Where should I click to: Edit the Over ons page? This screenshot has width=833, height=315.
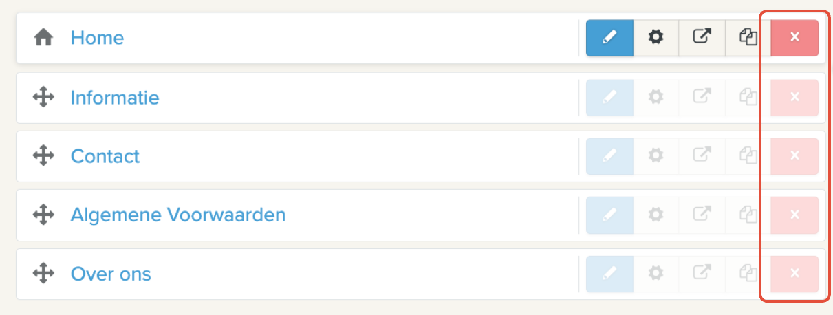pos(609,274)
